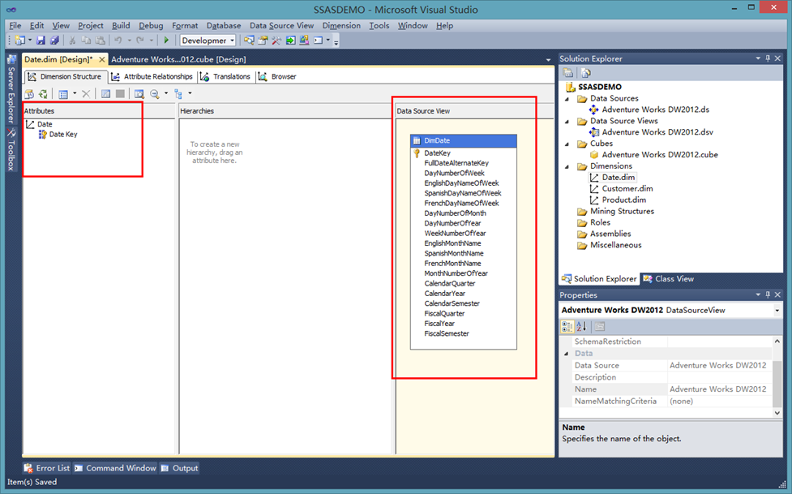Open the Properties object selector dropdown

coord(777,310)
